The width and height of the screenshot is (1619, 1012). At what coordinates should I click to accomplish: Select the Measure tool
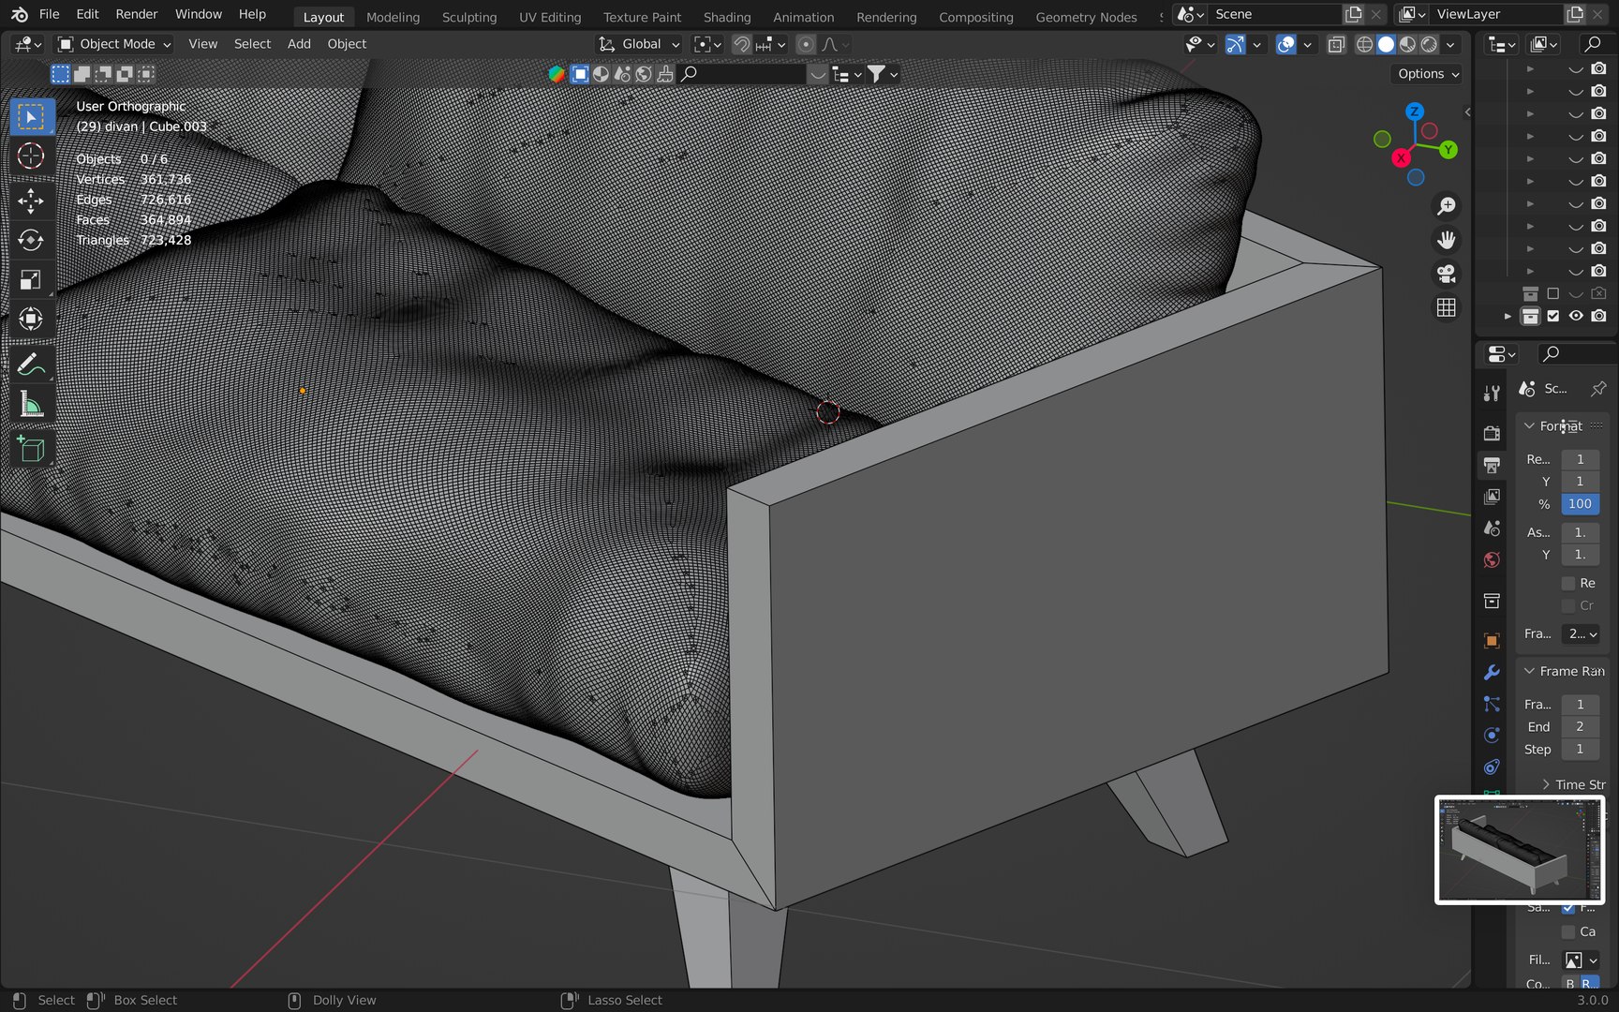(x=31, y=405)
